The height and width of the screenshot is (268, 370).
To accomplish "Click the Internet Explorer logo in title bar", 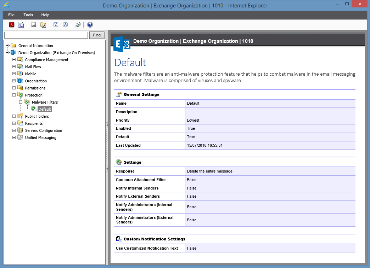I will click(x=6, y=5).
